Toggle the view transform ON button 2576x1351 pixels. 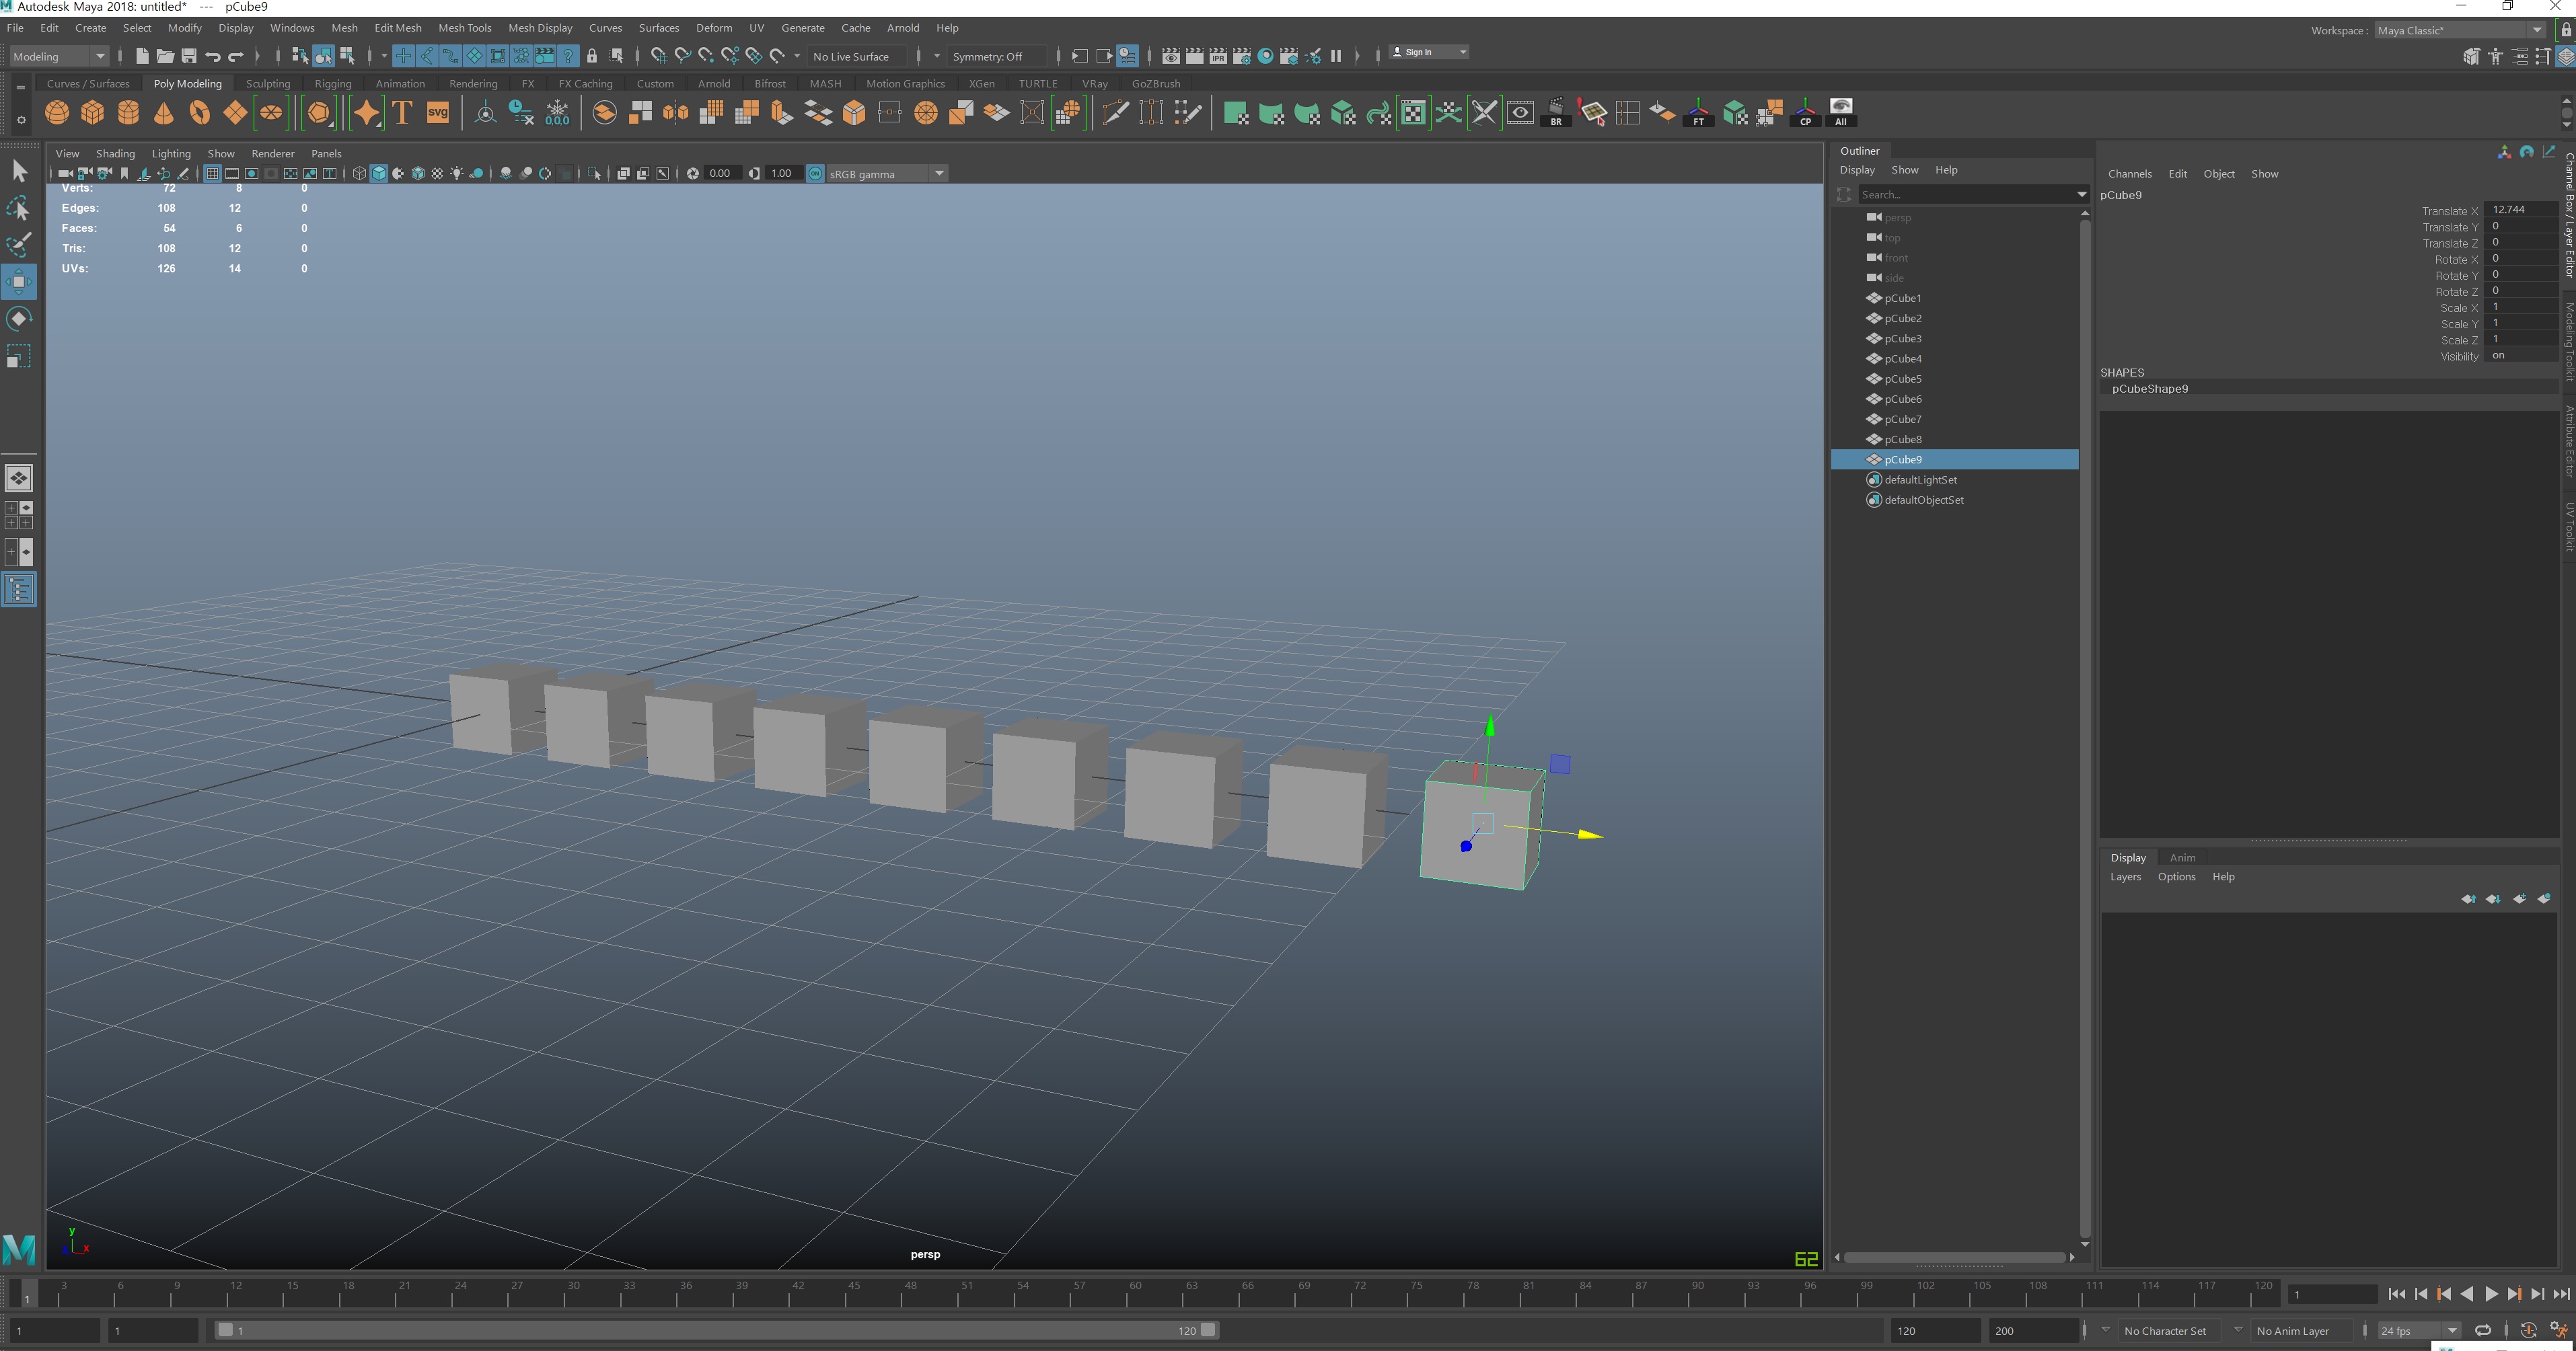pos(815,174)
